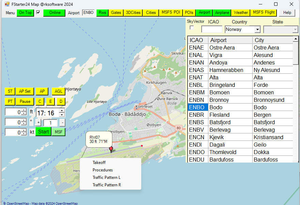Expand the State dropdown
The width and height of the screenshot is (300, 205).
point(296,29)
